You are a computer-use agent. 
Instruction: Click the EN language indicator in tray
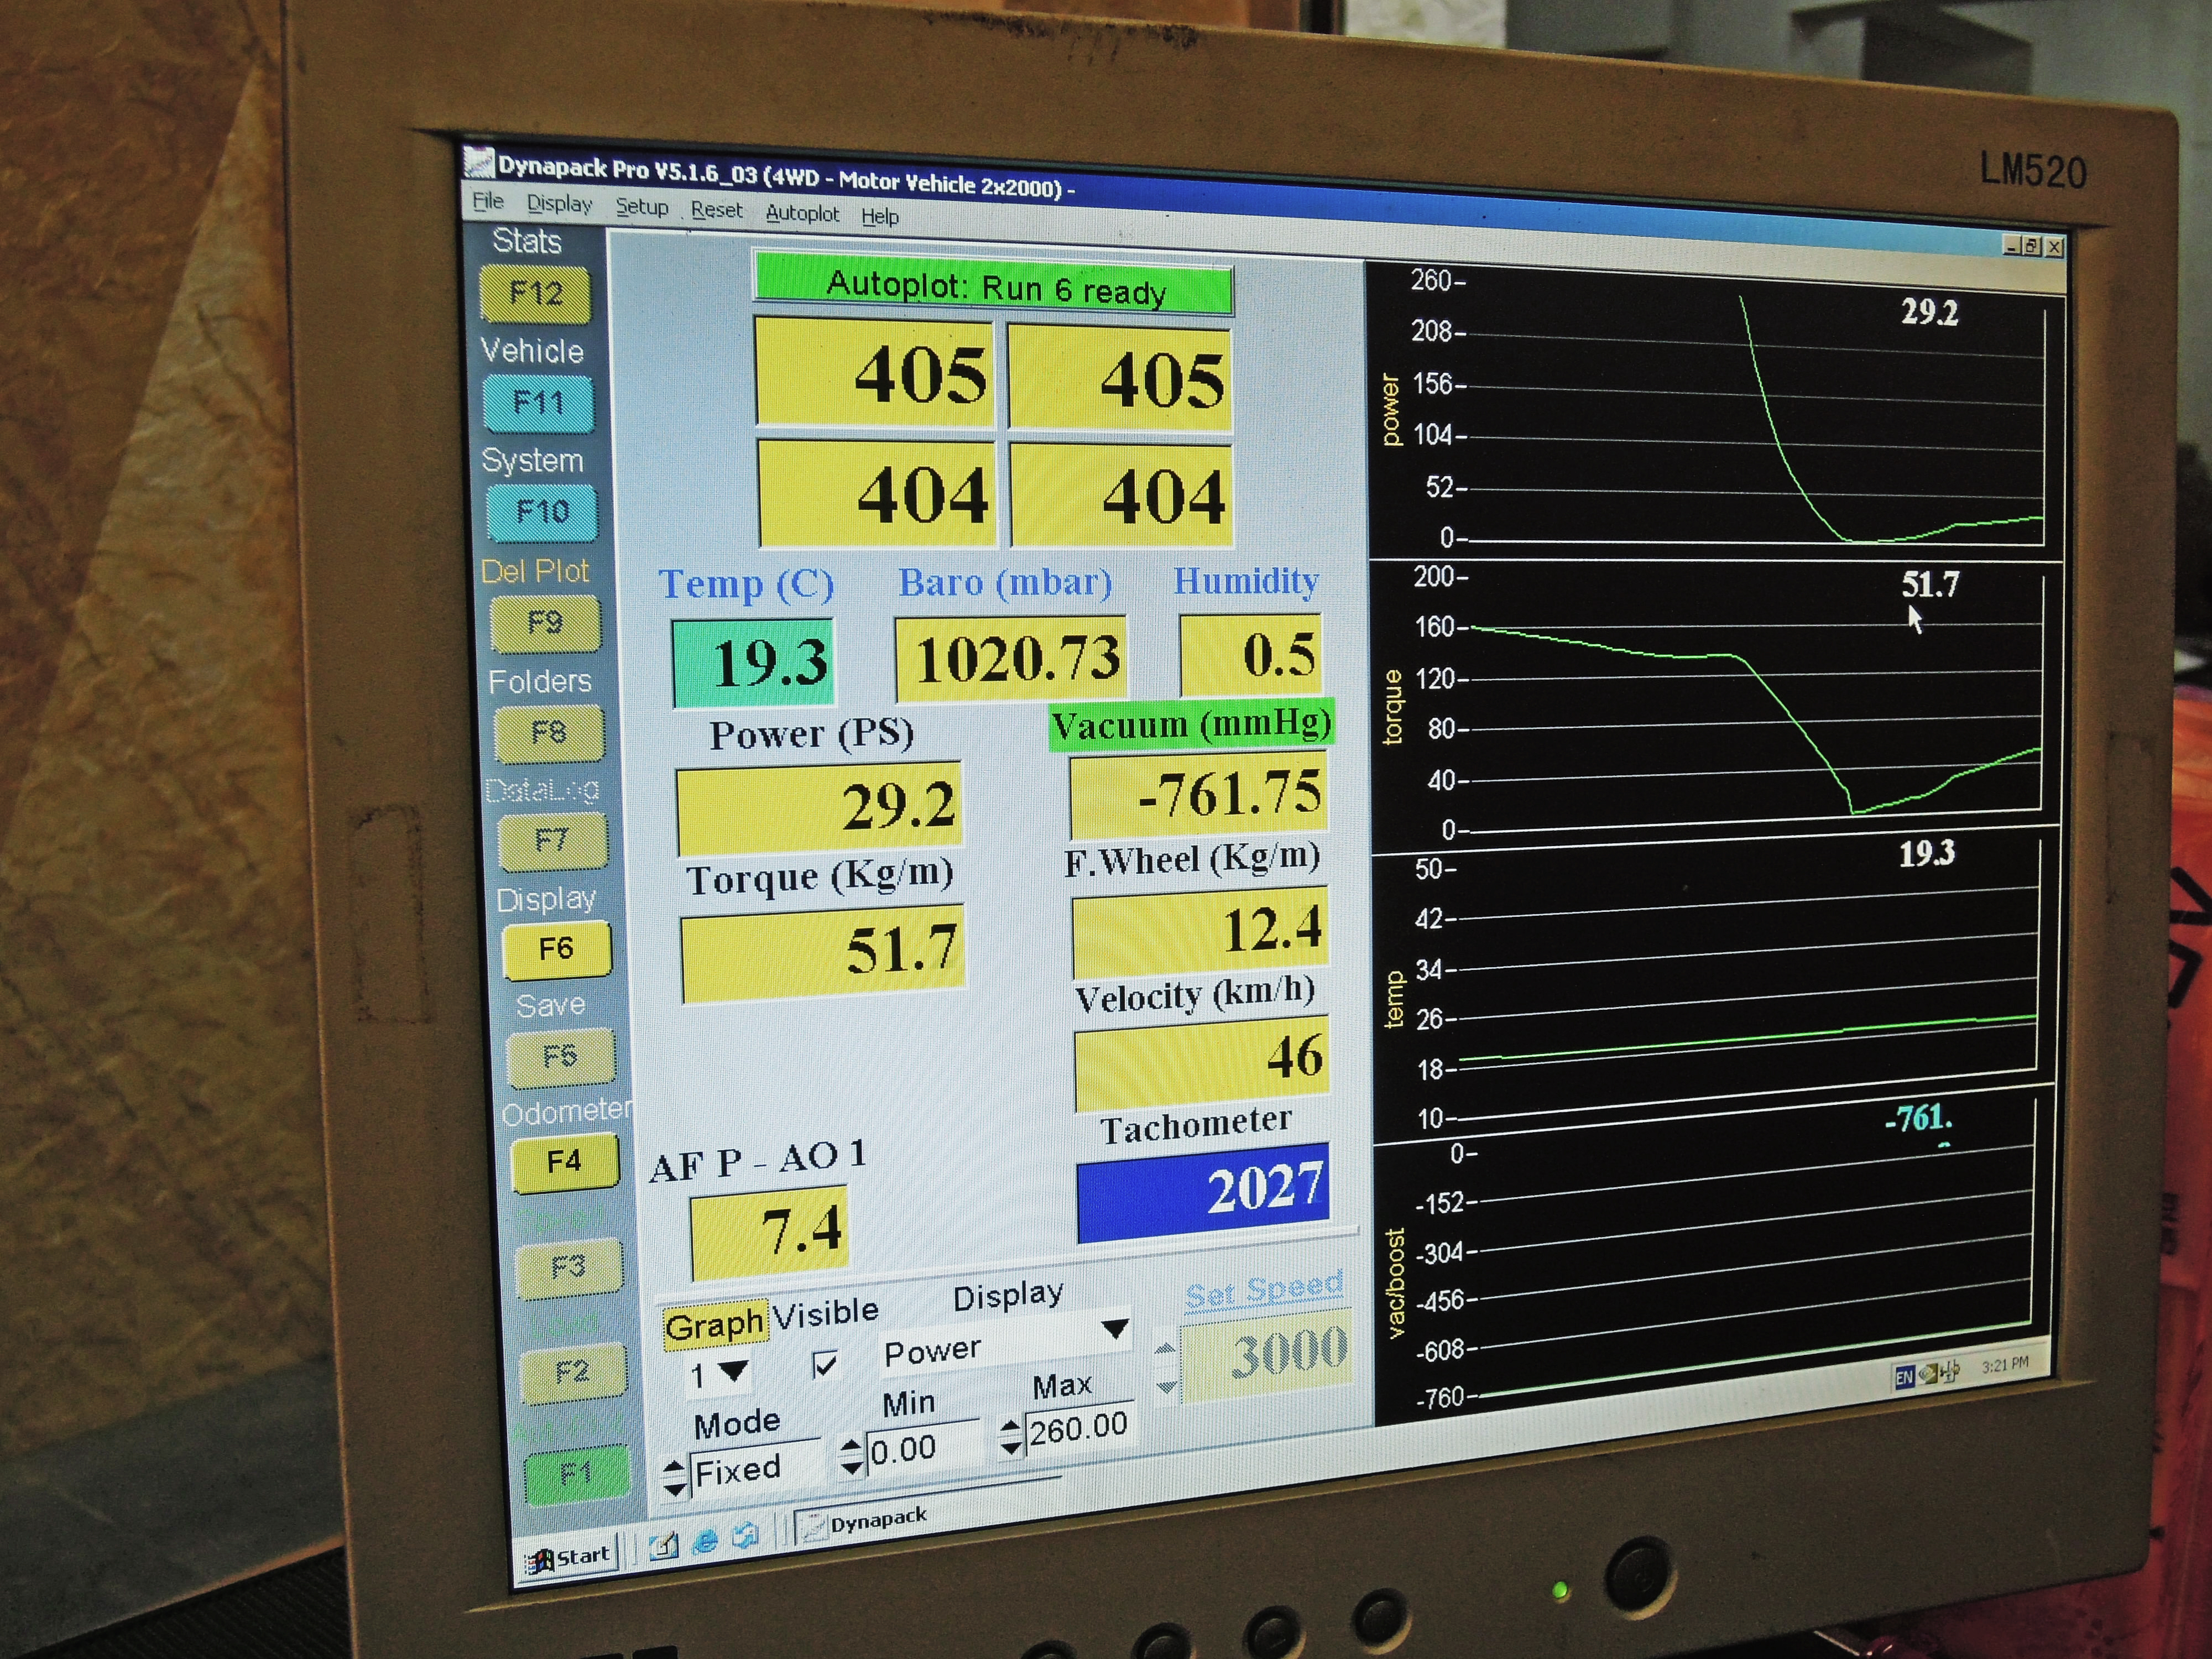click(1904, 1377)
